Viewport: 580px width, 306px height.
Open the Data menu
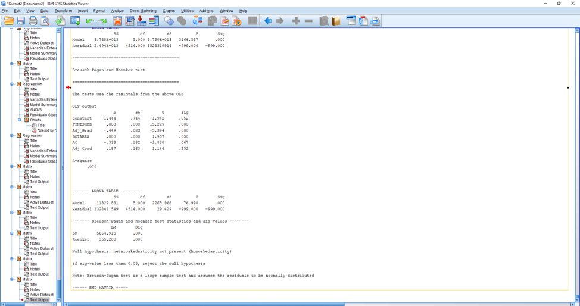coord(45,11)
